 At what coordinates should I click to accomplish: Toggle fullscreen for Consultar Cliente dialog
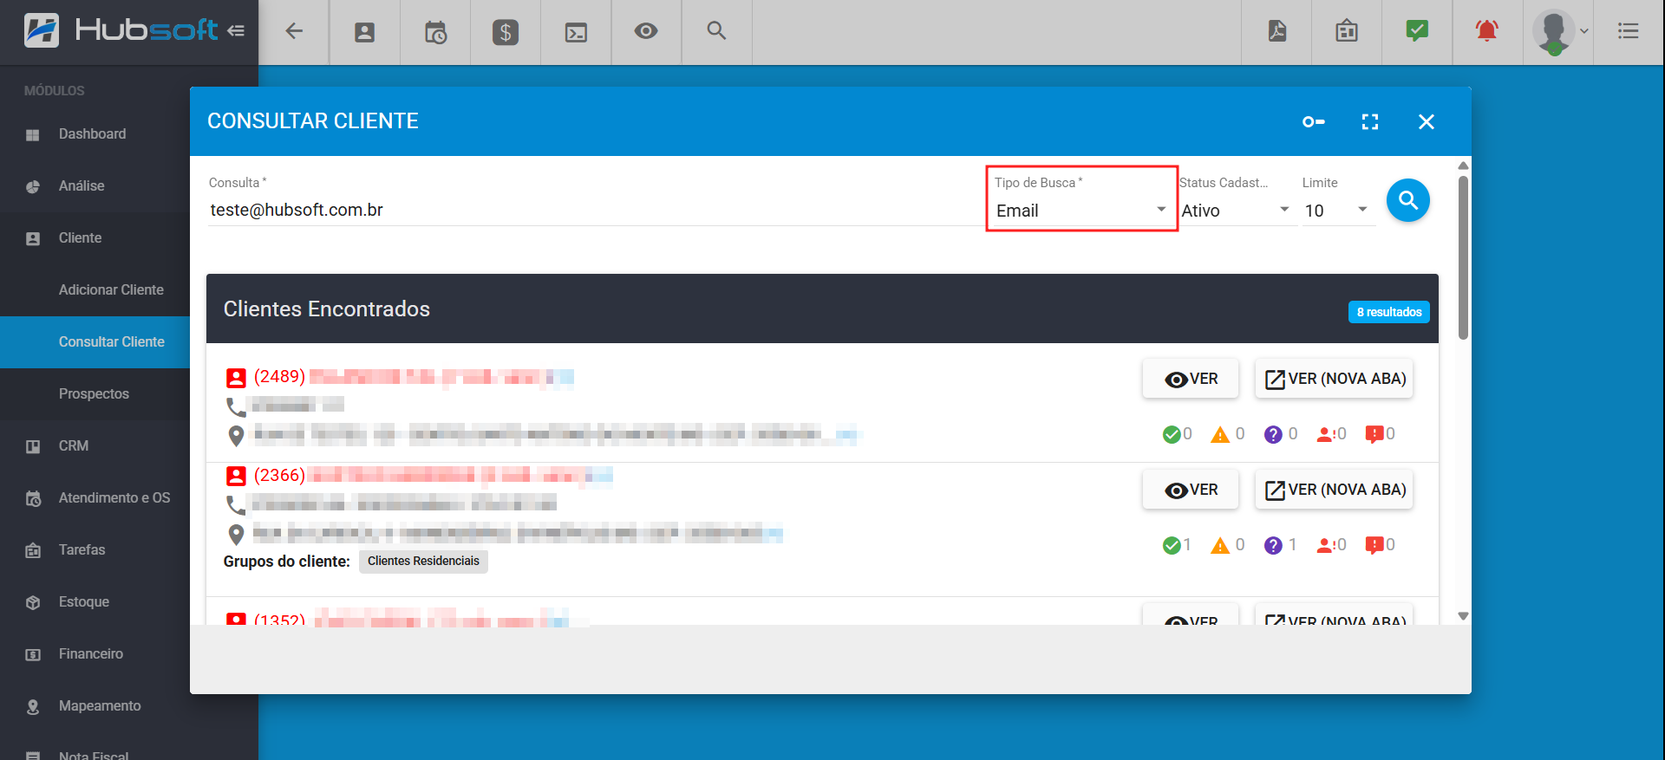click(1369, 122)
